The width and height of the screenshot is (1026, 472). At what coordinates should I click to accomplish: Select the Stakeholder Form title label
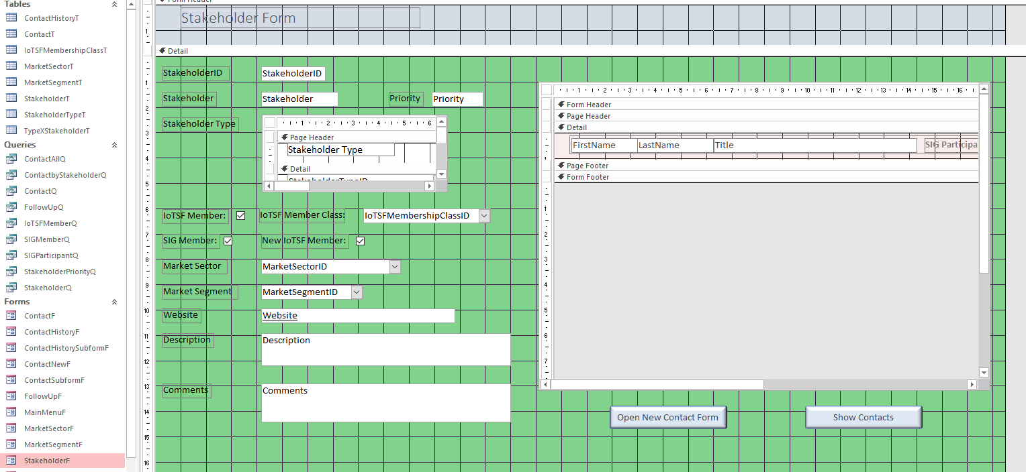[x=300, y=18]
